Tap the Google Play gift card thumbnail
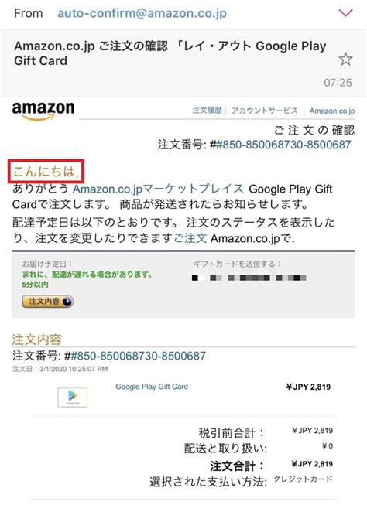 coord(73,398)
